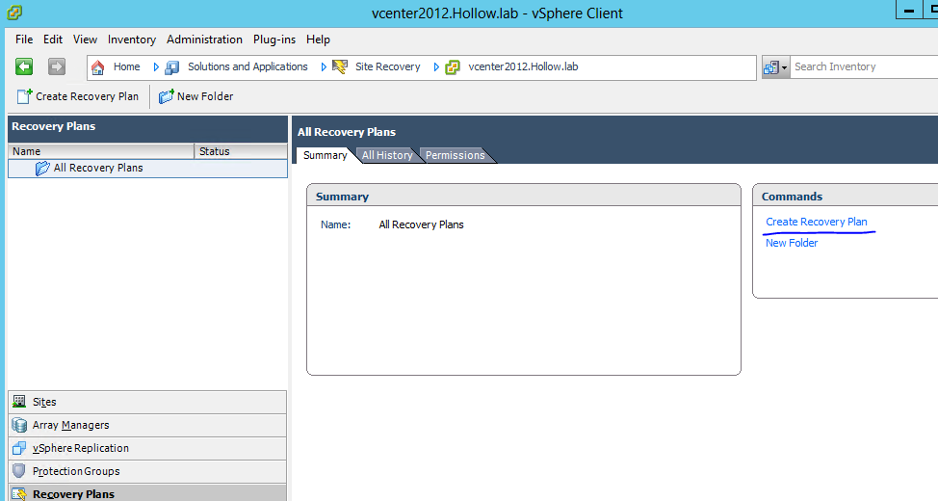Switch to All History tab
938x501 pixels.
coord(387,155)
